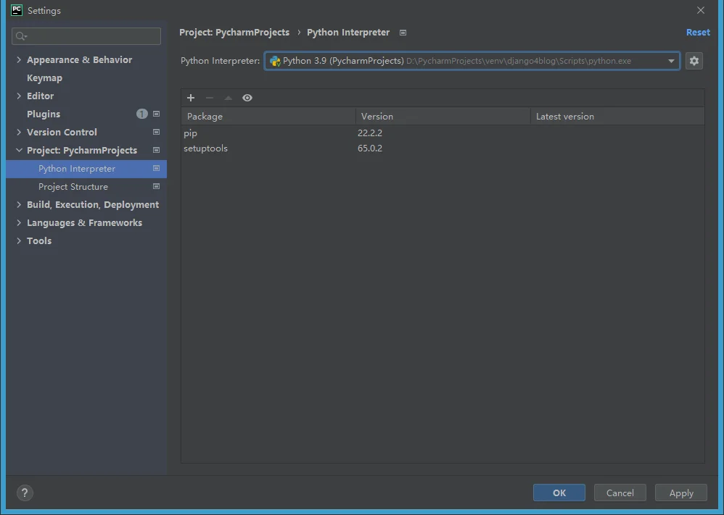724x515 pixels.
Task: Select Editor category label
Action: (x=40, y=96)
